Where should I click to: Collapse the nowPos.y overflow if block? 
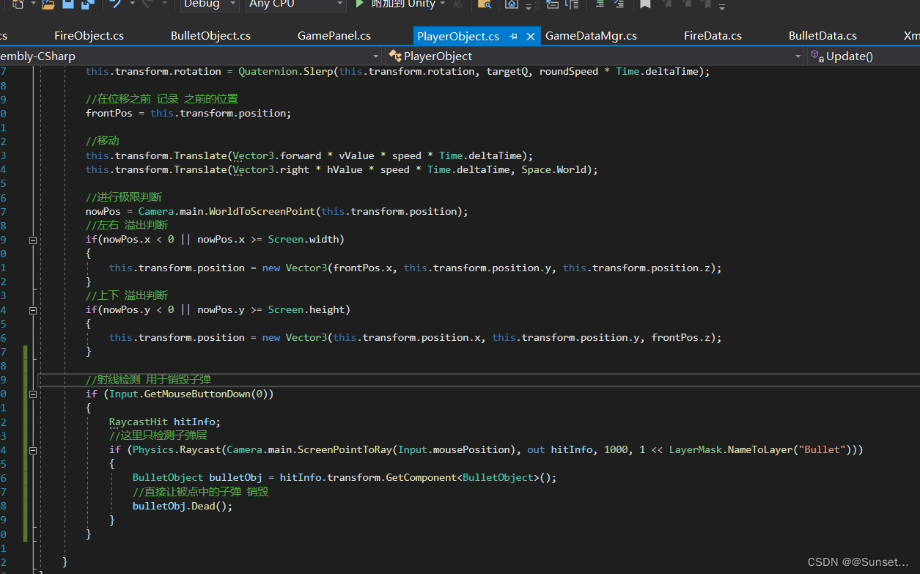[x=32, y=310]
